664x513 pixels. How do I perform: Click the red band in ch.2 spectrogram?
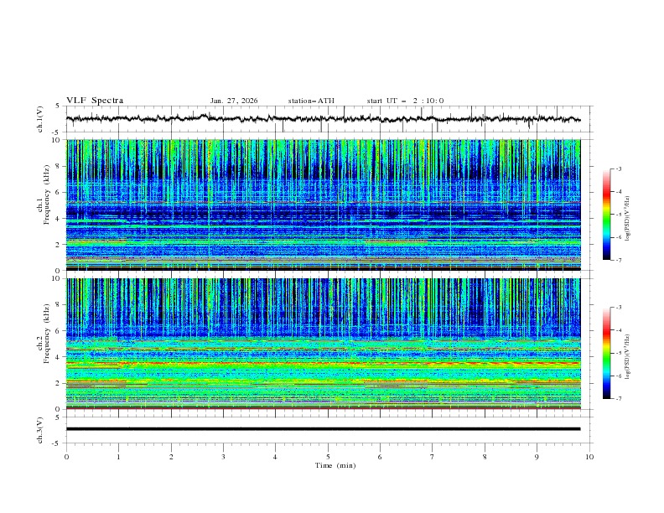(323, 363)
